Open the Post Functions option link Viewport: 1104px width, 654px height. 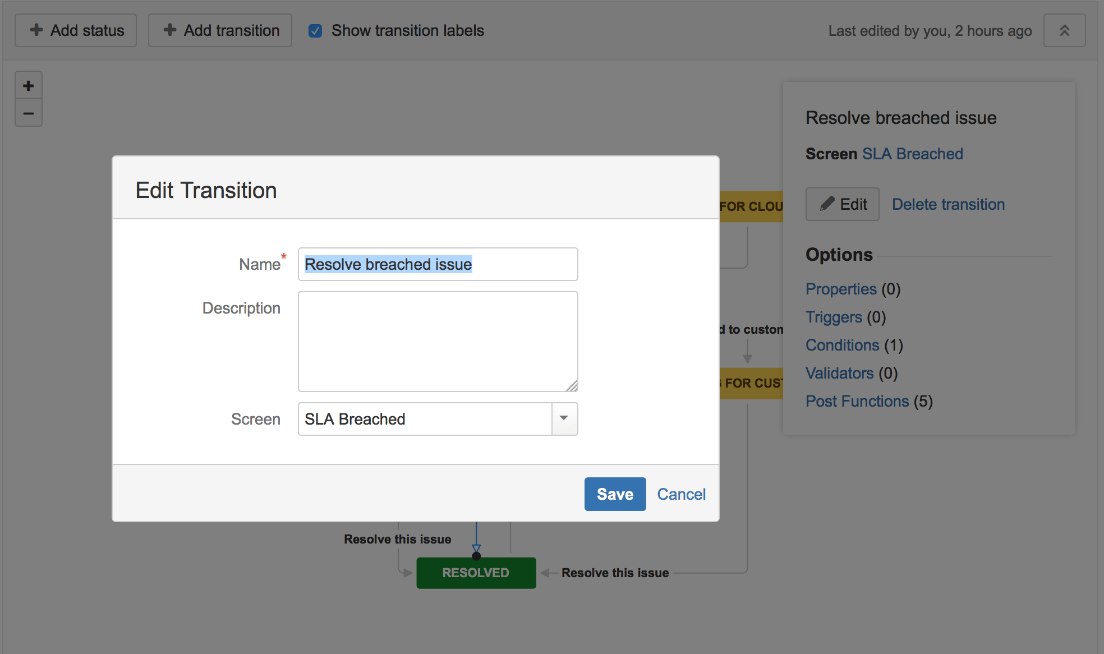(857, 401)
